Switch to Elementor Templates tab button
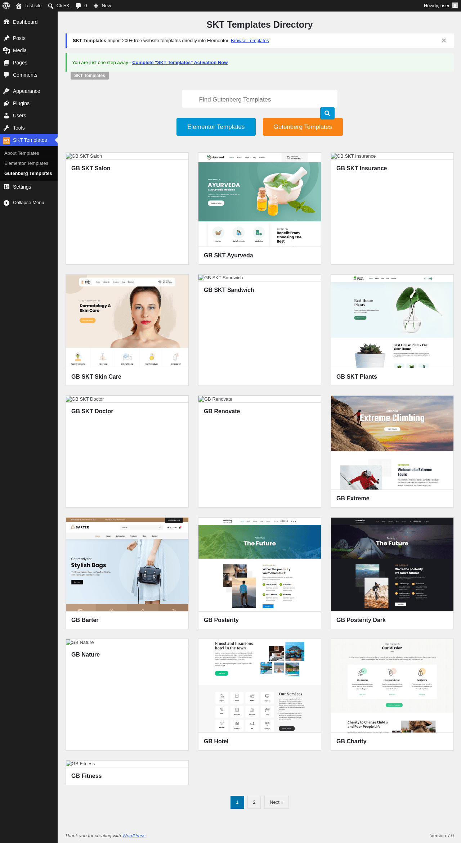This screenshot has height=843, width=461. tap(216, 127)
